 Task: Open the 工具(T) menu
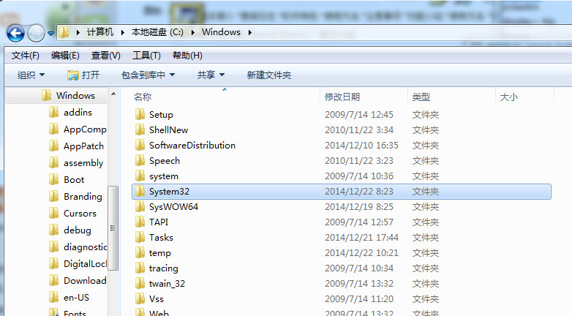(146, 56)
